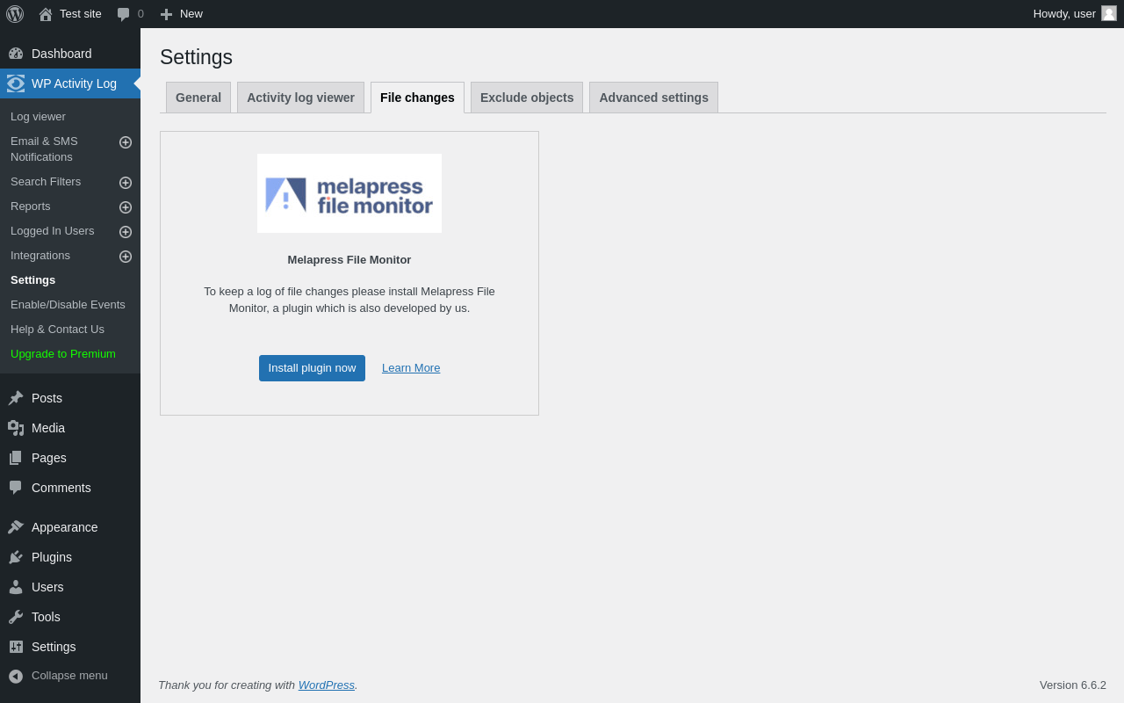
Task: Click the Melapress File Monitor logo
Action: [349, 193]
